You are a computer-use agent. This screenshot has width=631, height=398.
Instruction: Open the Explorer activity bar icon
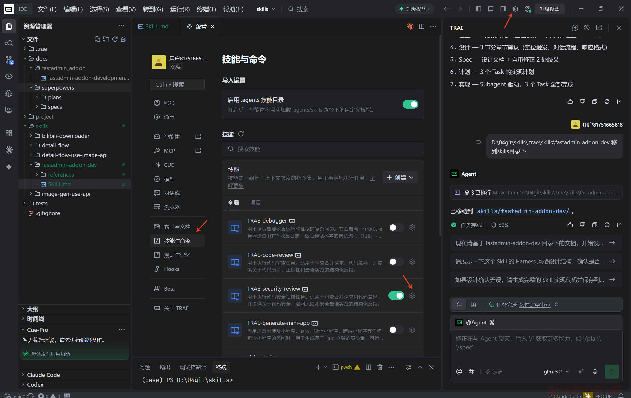pos(9,27)
